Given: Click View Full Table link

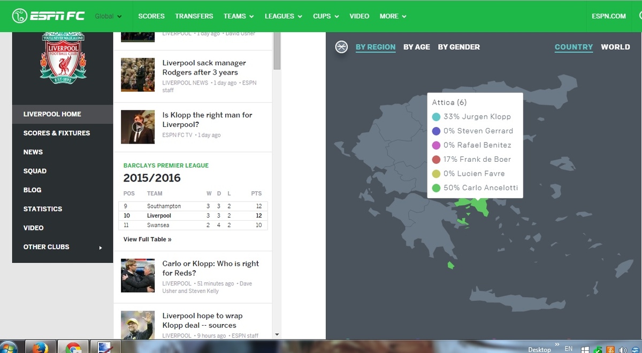Looking at the screenshot, I should pos(148,239).
